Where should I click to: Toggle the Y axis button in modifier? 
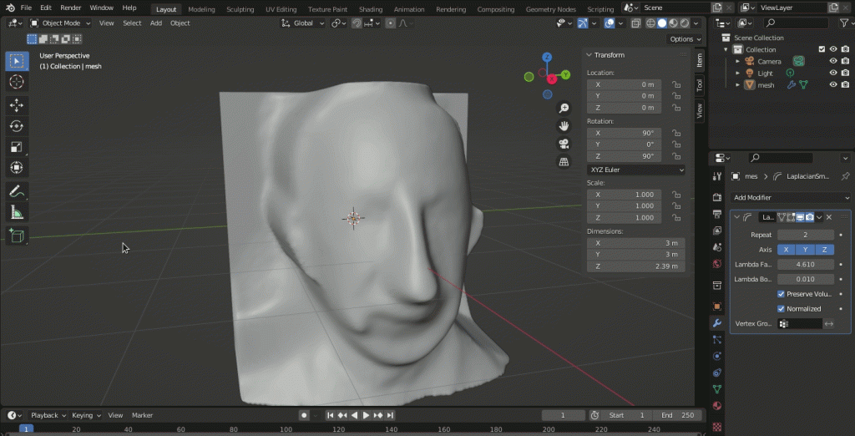point(806,250)
